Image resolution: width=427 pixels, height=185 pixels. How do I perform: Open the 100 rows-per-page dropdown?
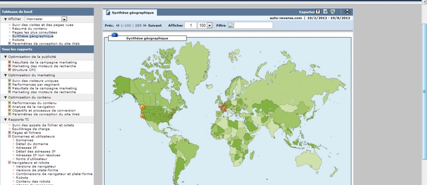coord(210,25)
